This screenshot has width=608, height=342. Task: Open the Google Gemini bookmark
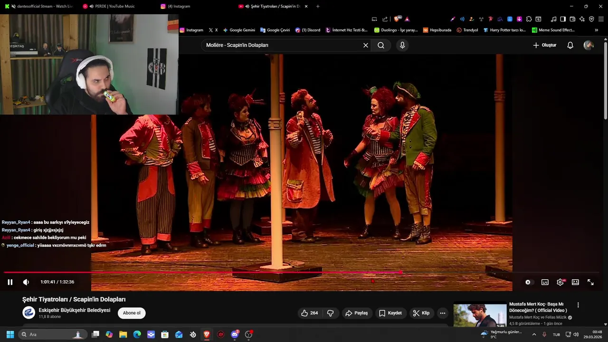(239, 30)
